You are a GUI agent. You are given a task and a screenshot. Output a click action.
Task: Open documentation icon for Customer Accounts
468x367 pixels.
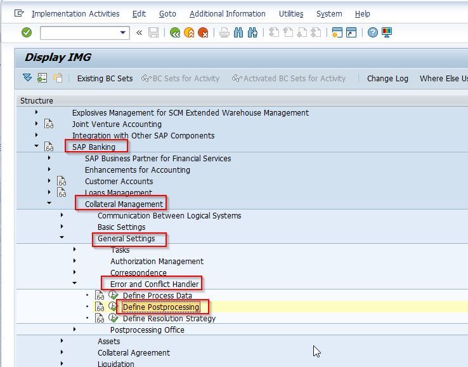click(x=62, y=181)
